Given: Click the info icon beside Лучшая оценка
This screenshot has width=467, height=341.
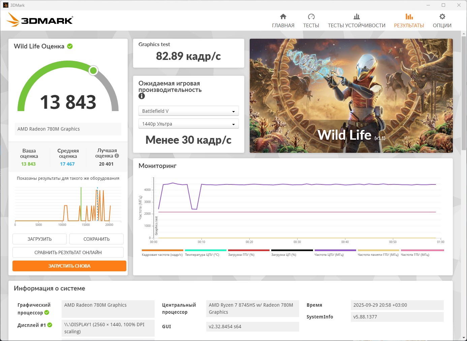Looking at the screenshot, I should coord(117,156).
